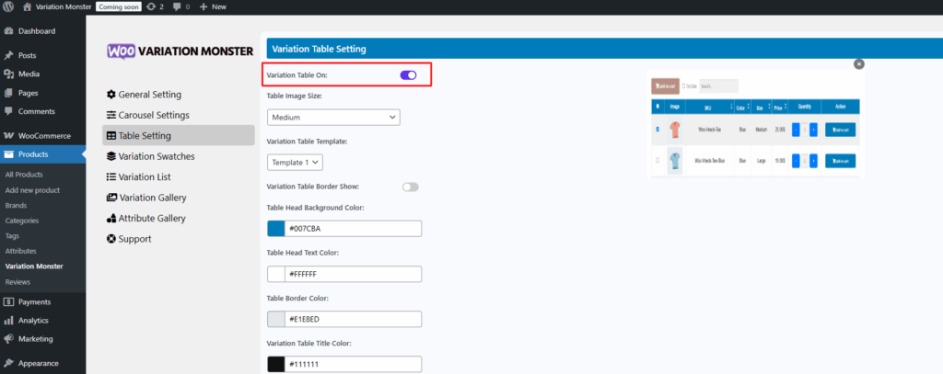Viewport: 943px width, 374px height.
Task: Click the Table Head Background Color swatch
Action: coord(276,229)
